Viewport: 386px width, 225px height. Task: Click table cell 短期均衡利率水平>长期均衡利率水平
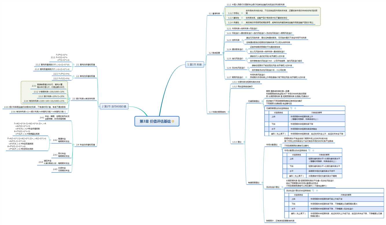click(325, 166)
